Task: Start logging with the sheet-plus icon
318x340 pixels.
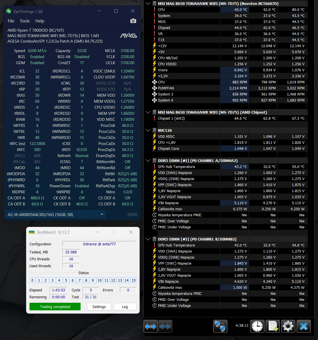Action: (273, 326)
